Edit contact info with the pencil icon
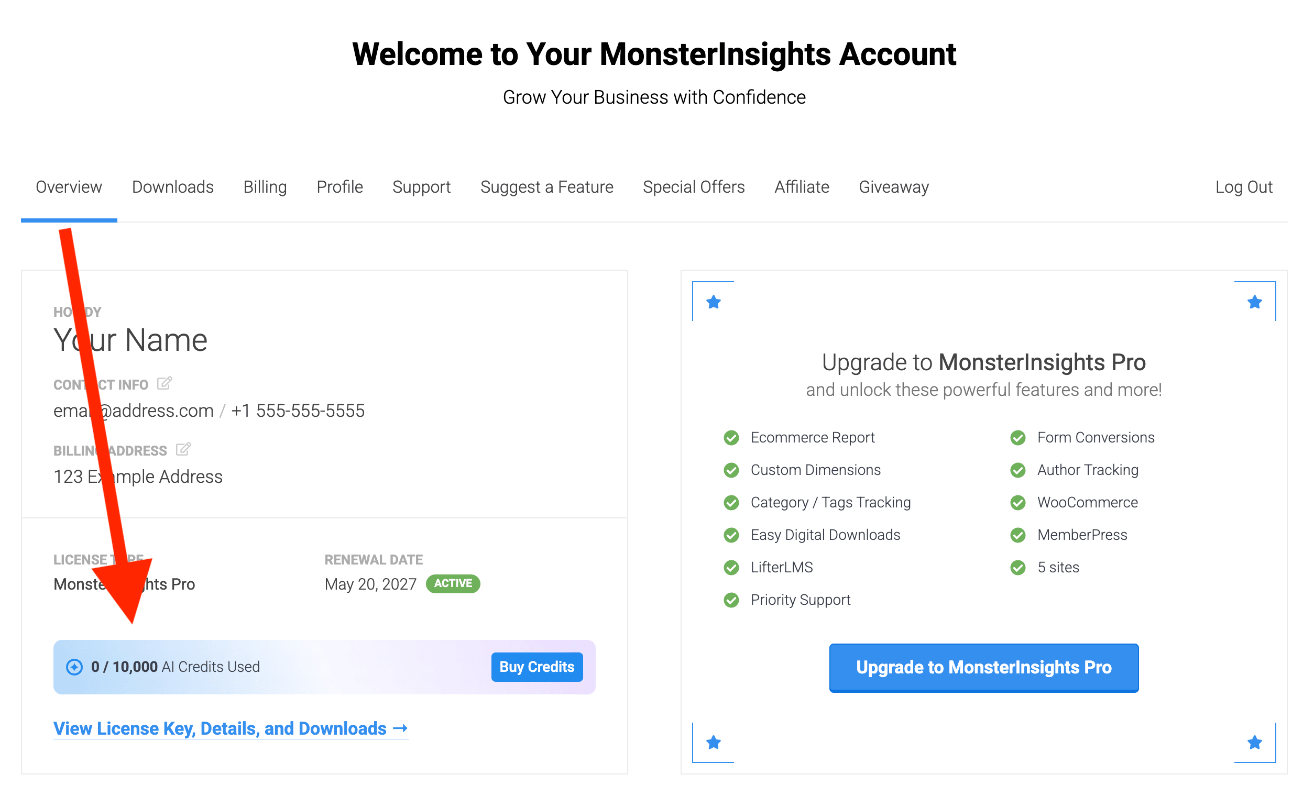 pyautogui.click(x=165, y=384)
